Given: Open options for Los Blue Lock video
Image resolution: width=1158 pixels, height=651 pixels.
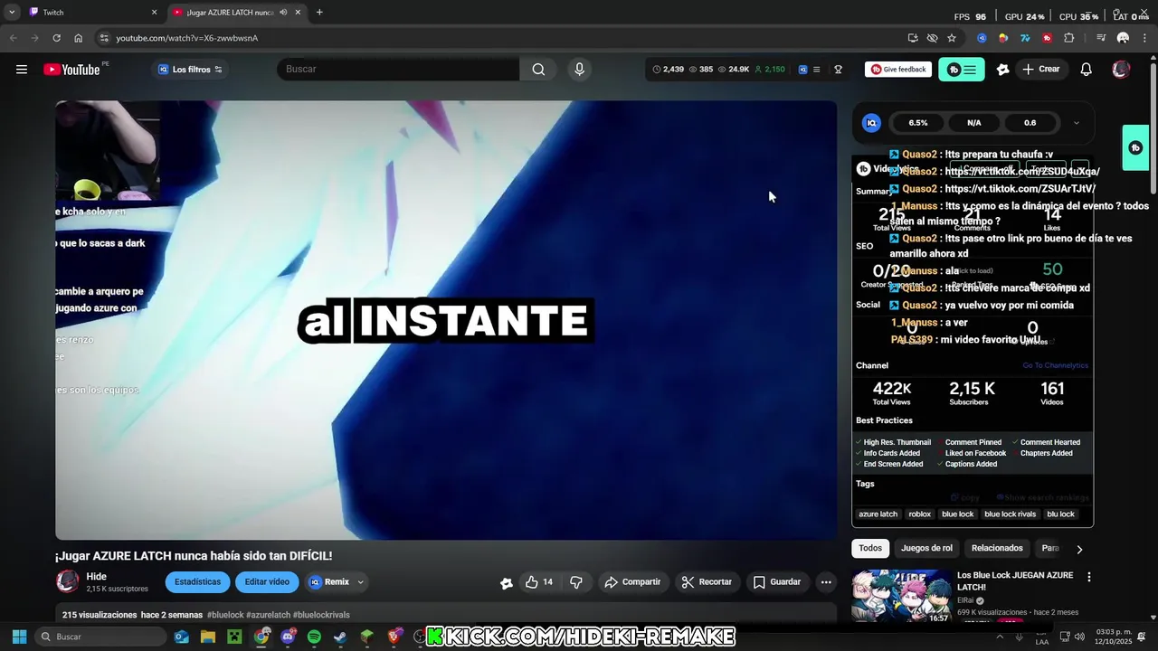Looking at the screenshot, I should [x=1088, y=577].
